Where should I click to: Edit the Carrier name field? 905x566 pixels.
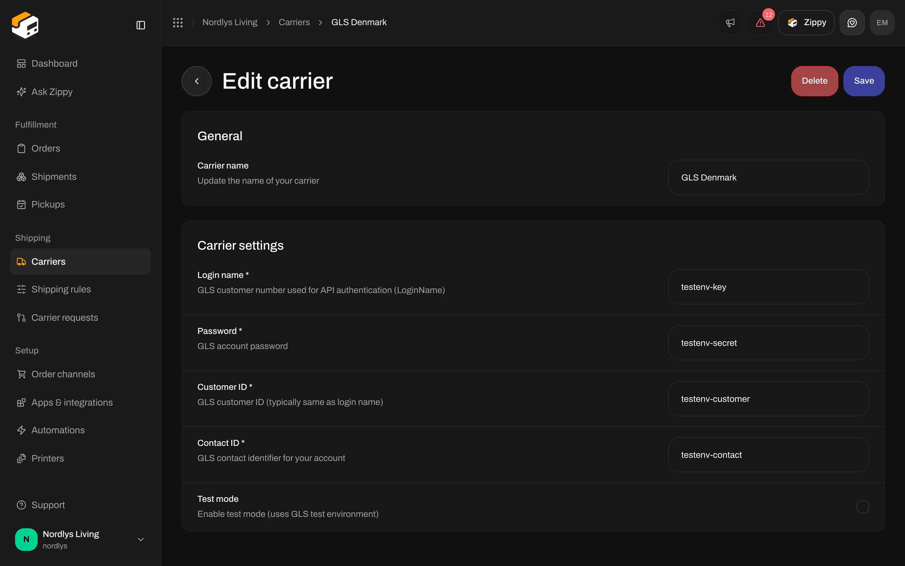[x=768, y=177]
